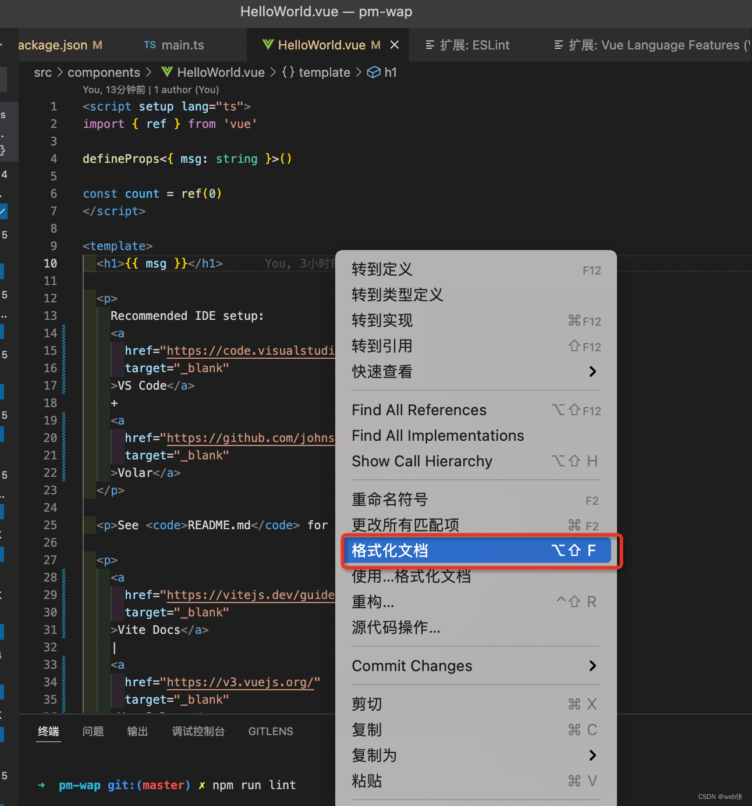The image size is (752, 806).
Task: Click the </script> closing tag line
Action: click(114, 211)
